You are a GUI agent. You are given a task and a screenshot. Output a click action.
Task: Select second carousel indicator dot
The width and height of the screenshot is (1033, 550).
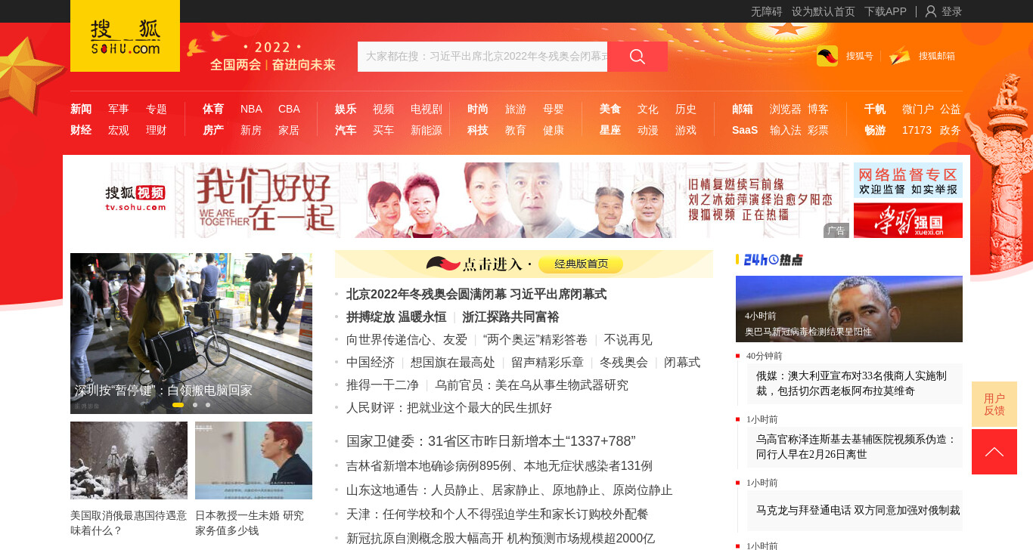click(x=195, y=405)
